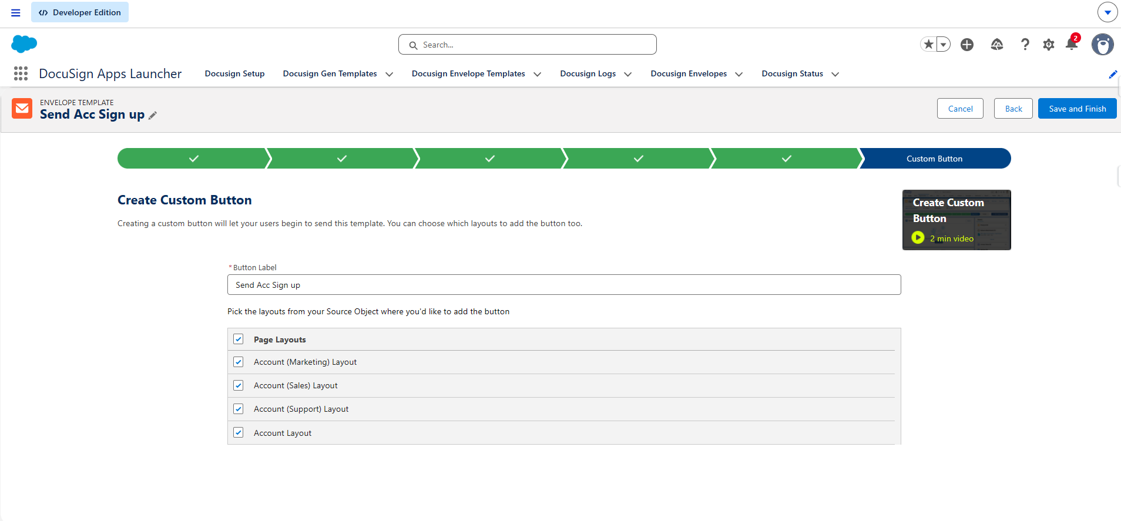Play the Create Custom Button video

coord(918,237)
